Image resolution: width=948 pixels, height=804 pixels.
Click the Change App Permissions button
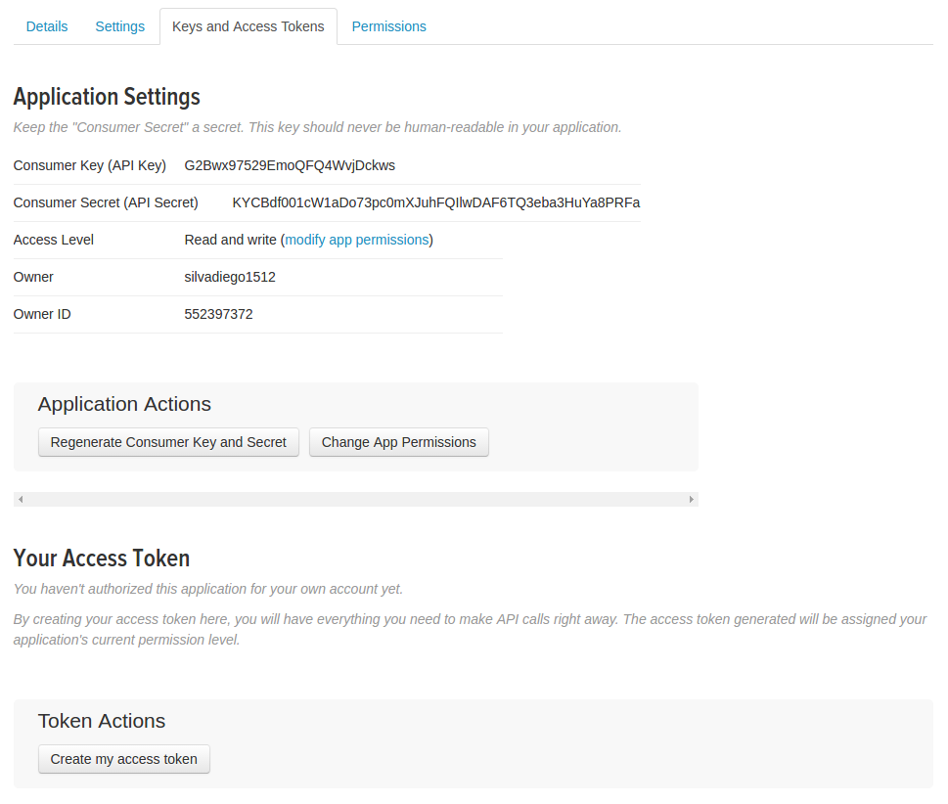coord(398,442)
